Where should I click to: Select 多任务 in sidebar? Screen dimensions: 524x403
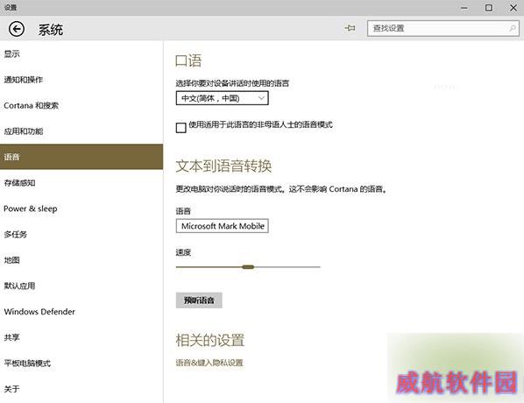[81, 234]
